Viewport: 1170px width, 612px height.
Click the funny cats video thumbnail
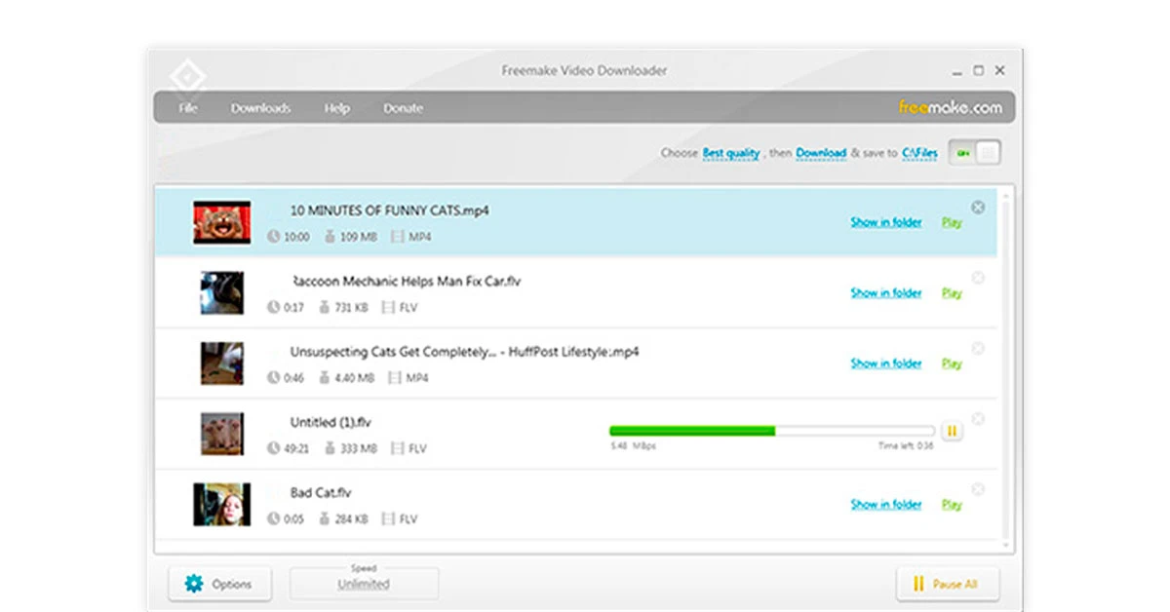(221, 222)
